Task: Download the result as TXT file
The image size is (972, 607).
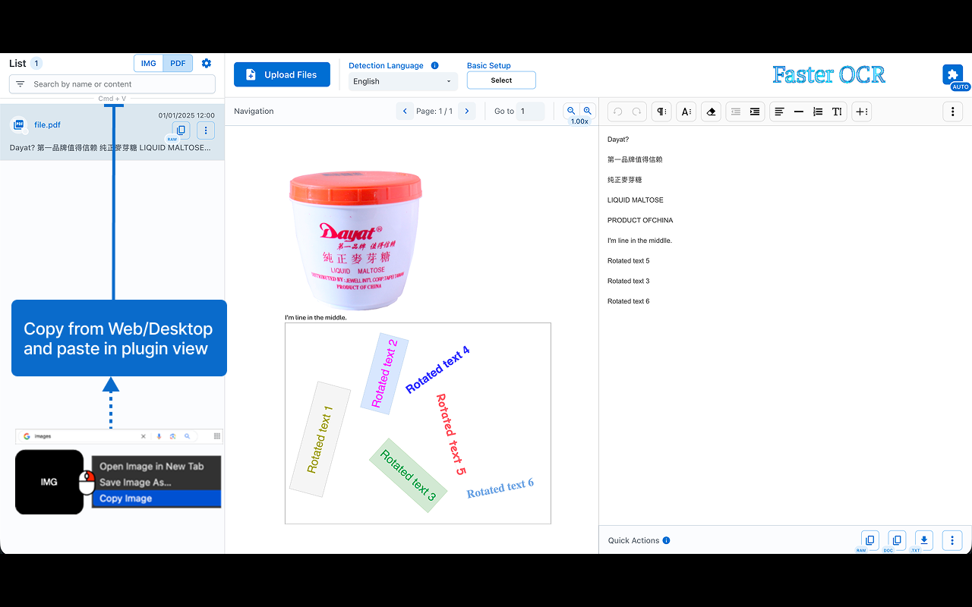Action: pos(924,540)
